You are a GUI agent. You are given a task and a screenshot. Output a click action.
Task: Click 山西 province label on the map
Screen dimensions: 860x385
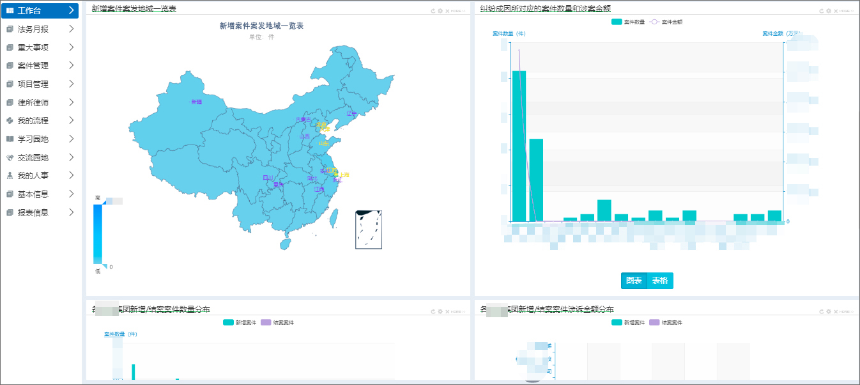click(x=305, y=136)
